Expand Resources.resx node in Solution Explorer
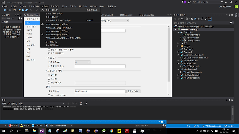This screenshot has width=239, height=134. (181, 38)
